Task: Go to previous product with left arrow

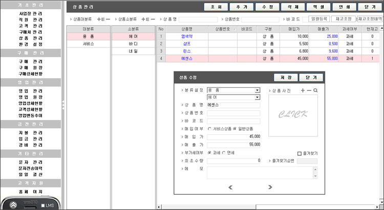Action: click(x=230, y=187)
